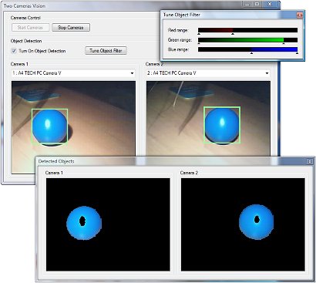This screenshot has height=283, width=316.
Task: Click the 'Object Detection' group label
Action: (26, 41)
